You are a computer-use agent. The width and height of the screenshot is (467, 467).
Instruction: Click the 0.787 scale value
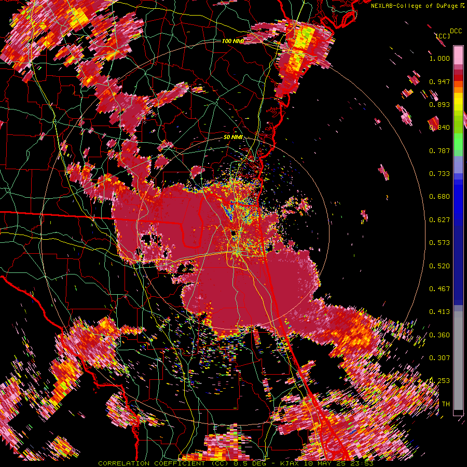point(439,150)
